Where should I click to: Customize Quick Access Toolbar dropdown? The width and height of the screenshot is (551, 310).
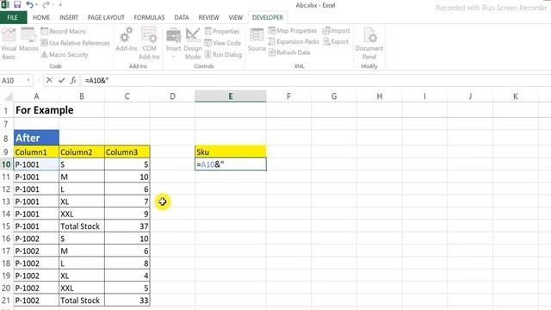click(60, 5)
